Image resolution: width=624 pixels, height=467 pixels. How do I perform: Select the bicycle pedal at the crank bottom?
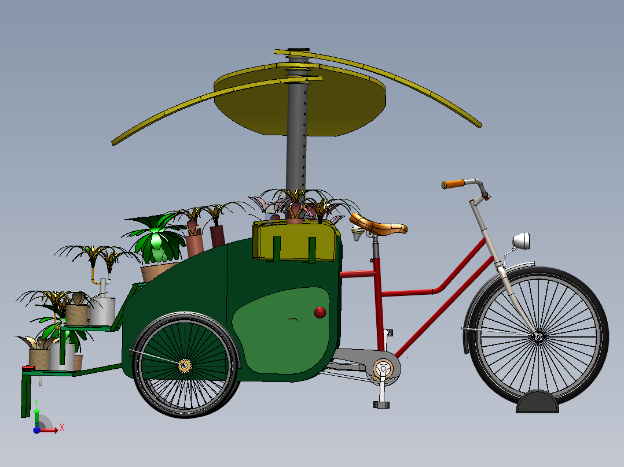tap(381, 405)
